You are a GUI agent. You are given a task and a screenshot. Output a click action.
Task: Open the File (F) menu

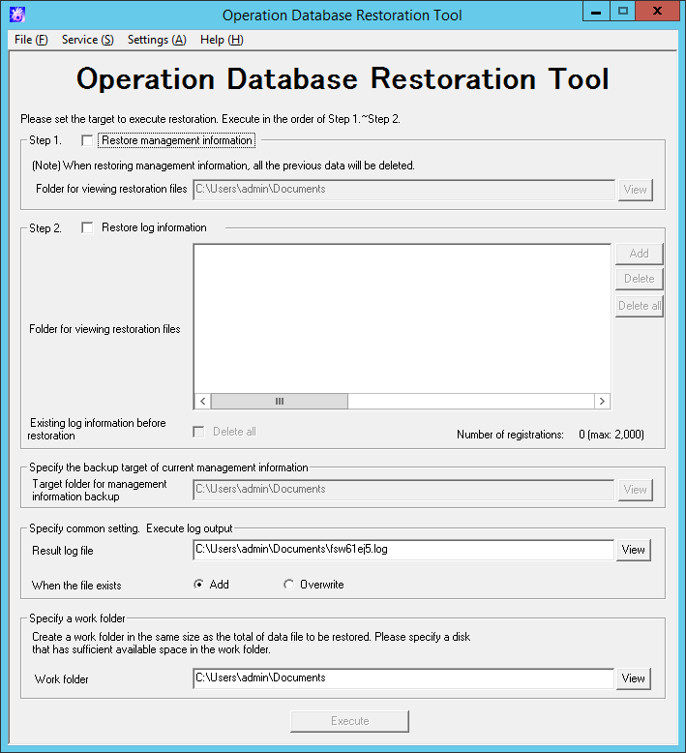pos(31,40)
